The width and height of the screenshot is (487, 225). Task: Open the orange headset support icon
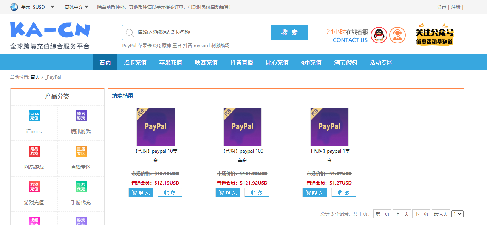pyautogui.click(x=397, y=35)
